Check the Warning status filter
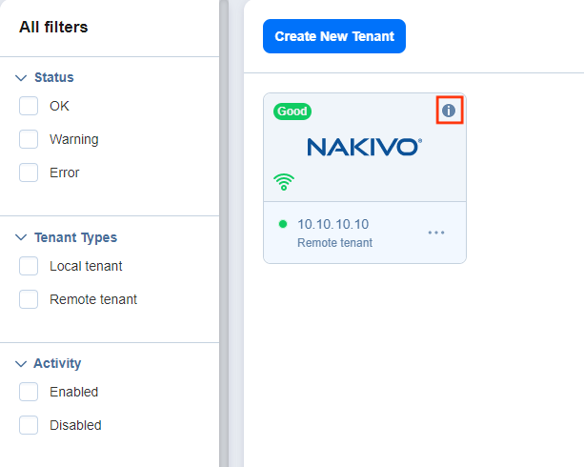The height and width of the screenshot is (467, 584). pyautogui.click(x=29, y=139)
